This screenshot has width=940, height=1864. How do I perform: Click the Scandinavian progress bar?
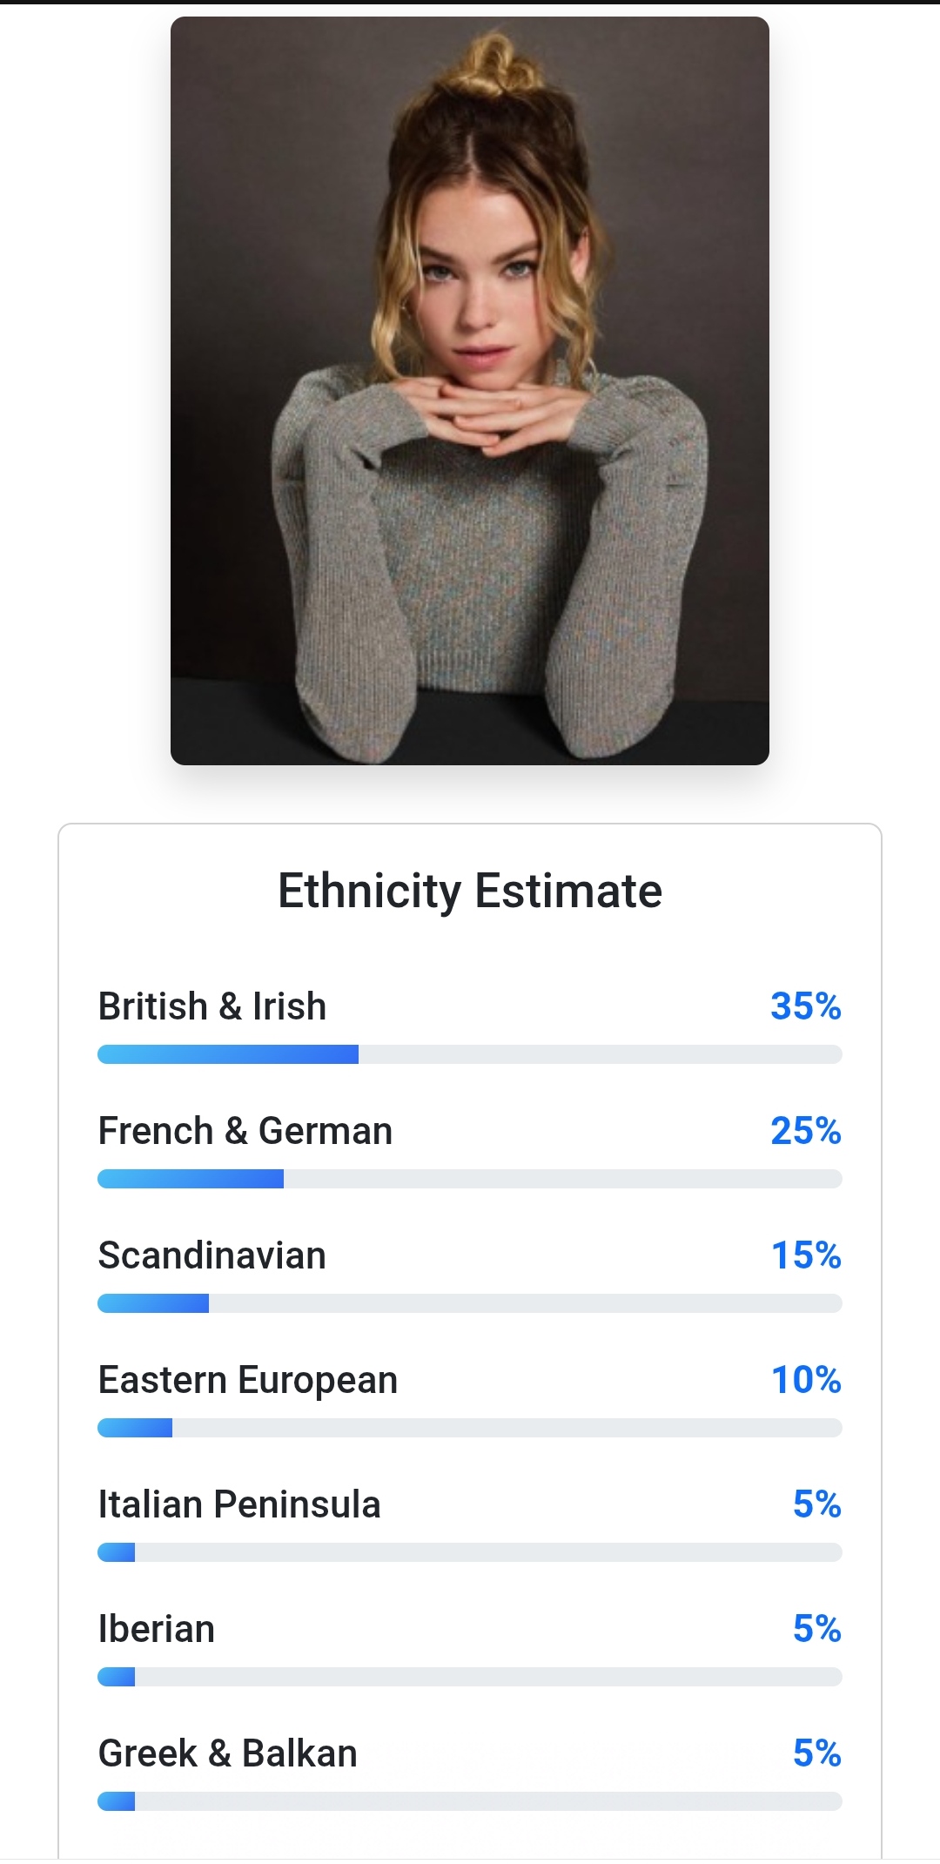tap(470, 1303)
